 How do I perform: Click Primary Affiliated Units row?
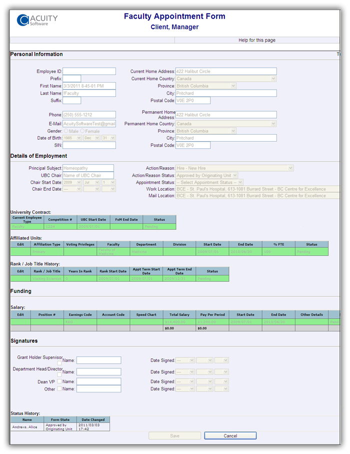tap(169, 252)
